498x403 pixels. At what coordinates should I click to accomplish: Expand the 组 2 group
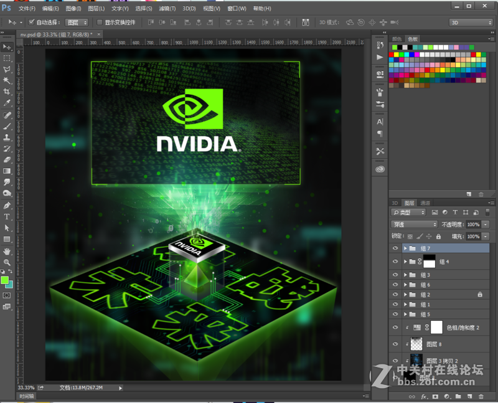pyautogui.click(x=404, y=294)
